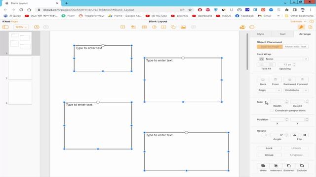
Task: Click the Redo icon in Pages toolbar
Action: click(46, 27)
